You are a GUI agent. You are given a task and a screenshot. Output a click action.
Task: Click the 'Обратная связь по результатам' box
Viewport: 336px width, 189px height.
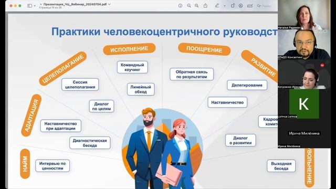click(192, 74)
